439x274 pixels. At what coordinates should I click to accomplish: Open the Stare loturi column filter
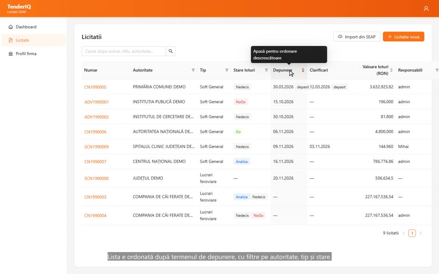pyautogui.click(x=266, y=70)
